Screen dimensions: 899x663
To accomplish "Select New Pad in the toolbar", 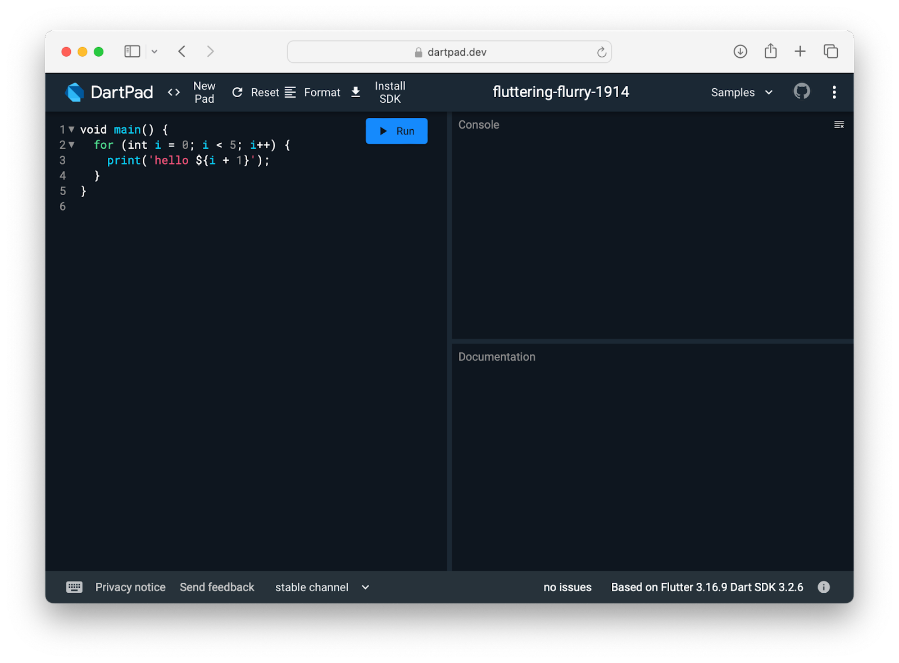I will click(205, 92).
